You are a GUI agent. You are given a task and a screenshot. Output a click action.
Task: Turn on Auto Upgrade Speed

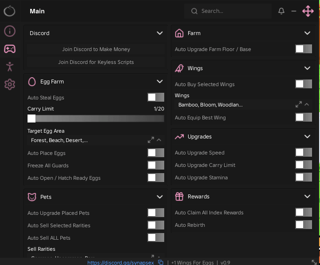click(304, 153)
